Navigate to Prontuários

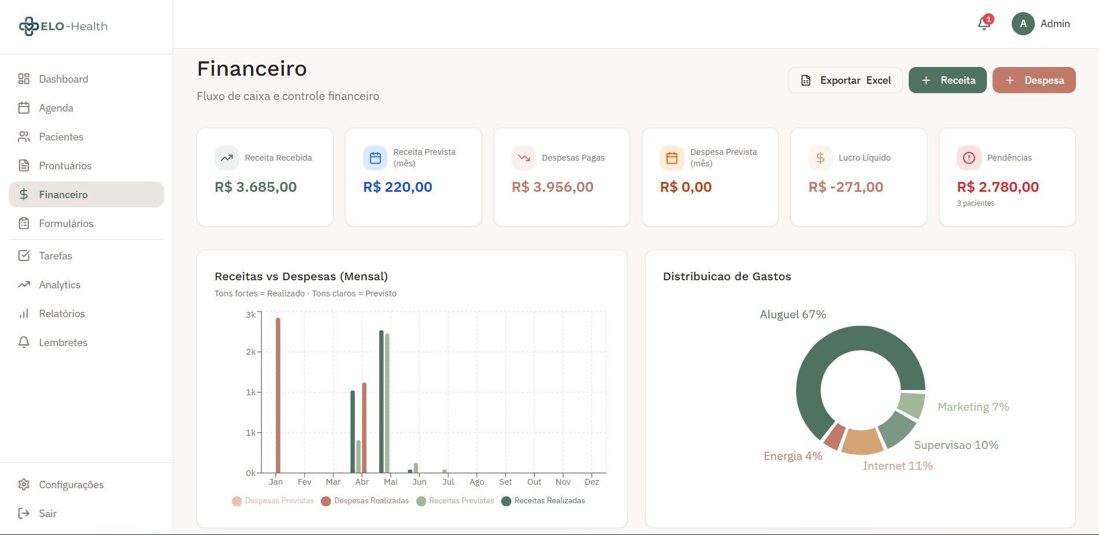pyautogui.click(x=87, y=166)
